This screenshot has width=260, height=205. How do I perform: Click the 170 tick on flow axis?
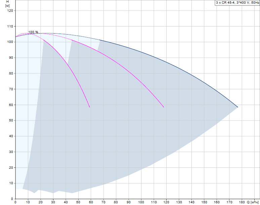tap(229, 202)
